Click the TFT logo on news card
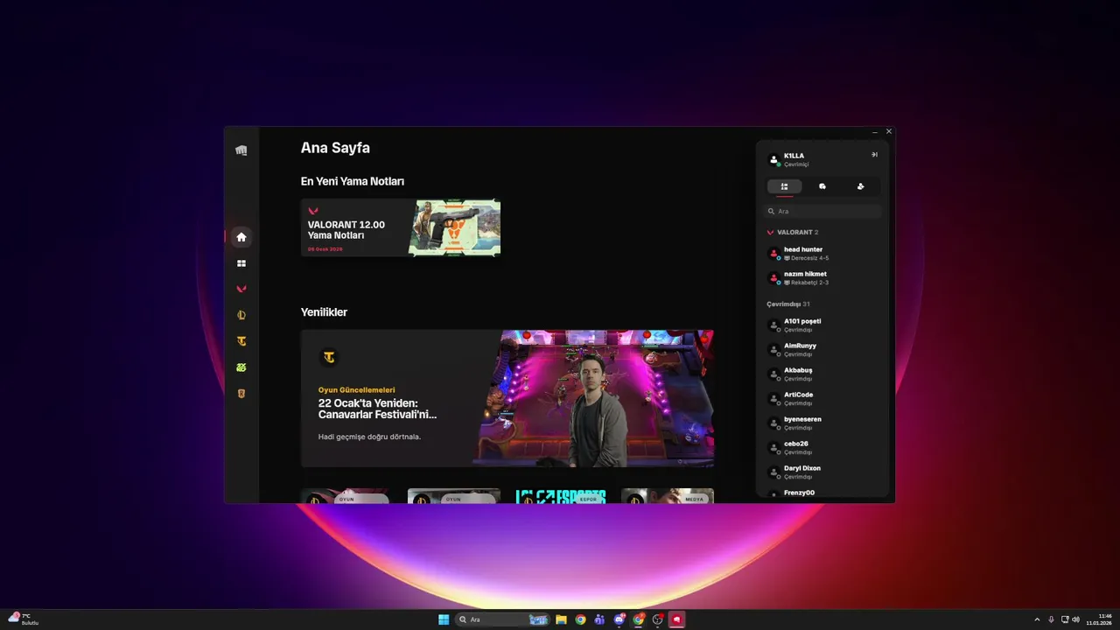The image size is (1120, 630). pyautogui.click(x=329, y=357)
